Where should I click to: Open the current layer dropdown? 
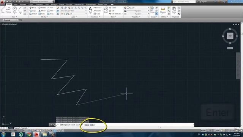tap(73, 14)
